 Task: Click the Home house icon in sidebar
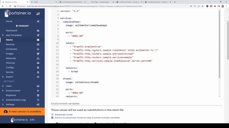38,21
